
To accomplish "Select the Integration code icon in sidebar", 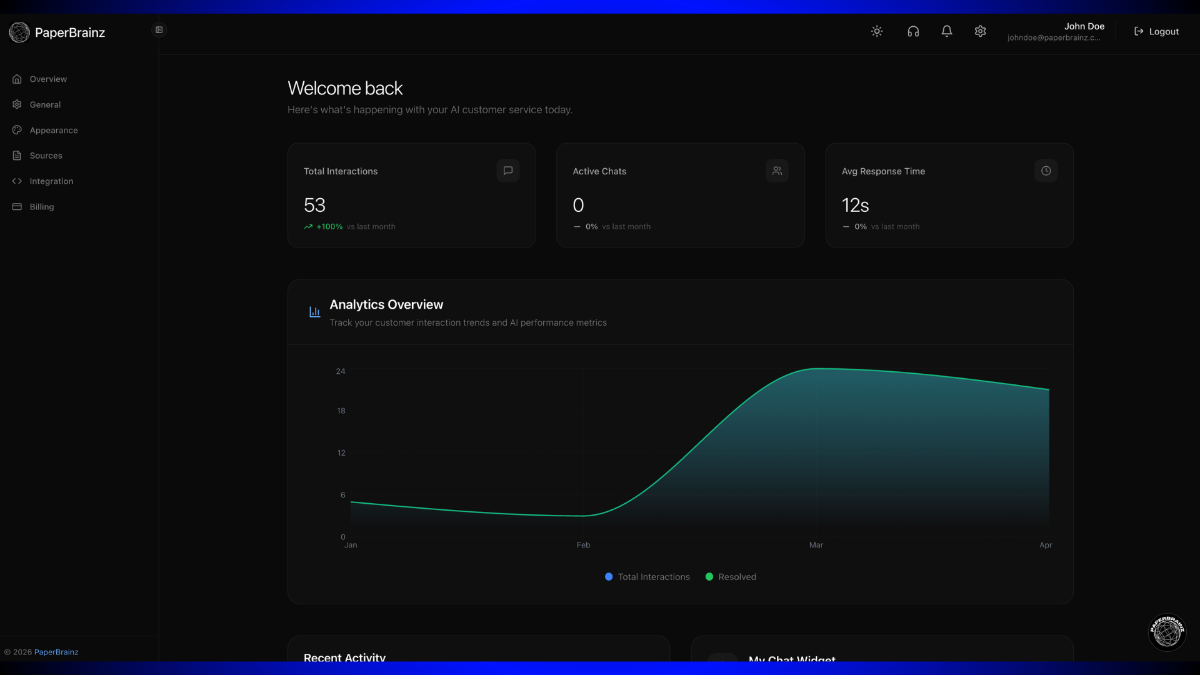I will [17, 181].
